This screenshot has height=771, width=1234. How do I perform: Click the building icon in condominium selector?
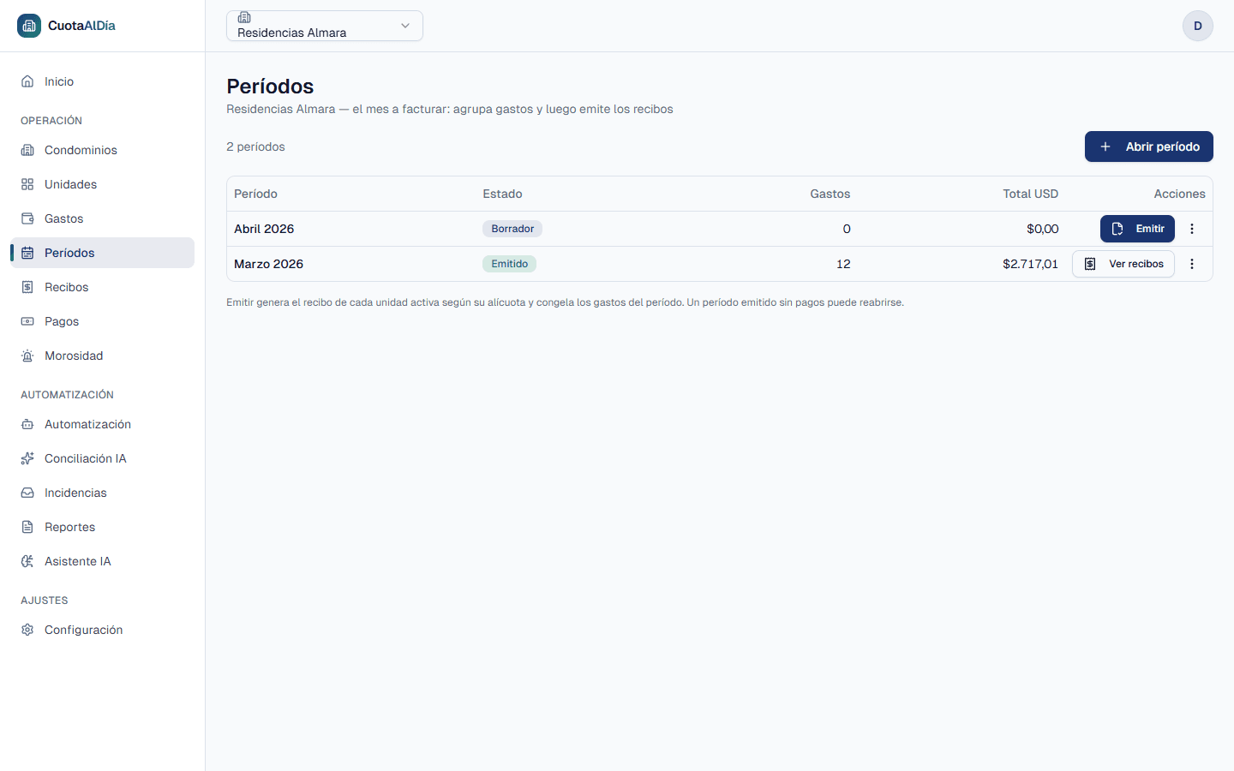(244, 17)
